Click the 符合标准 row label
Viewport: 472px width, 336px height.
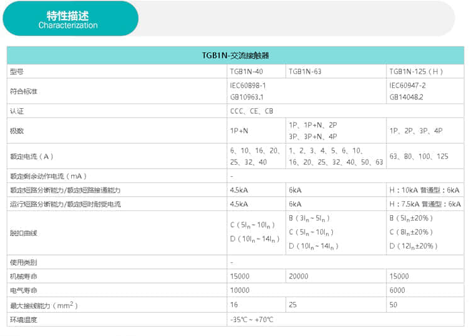(23, 91)
